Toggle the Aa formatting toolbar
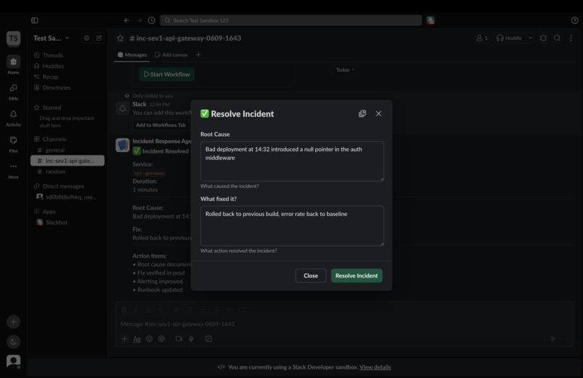The image size is (583, 378). point(137,338)
